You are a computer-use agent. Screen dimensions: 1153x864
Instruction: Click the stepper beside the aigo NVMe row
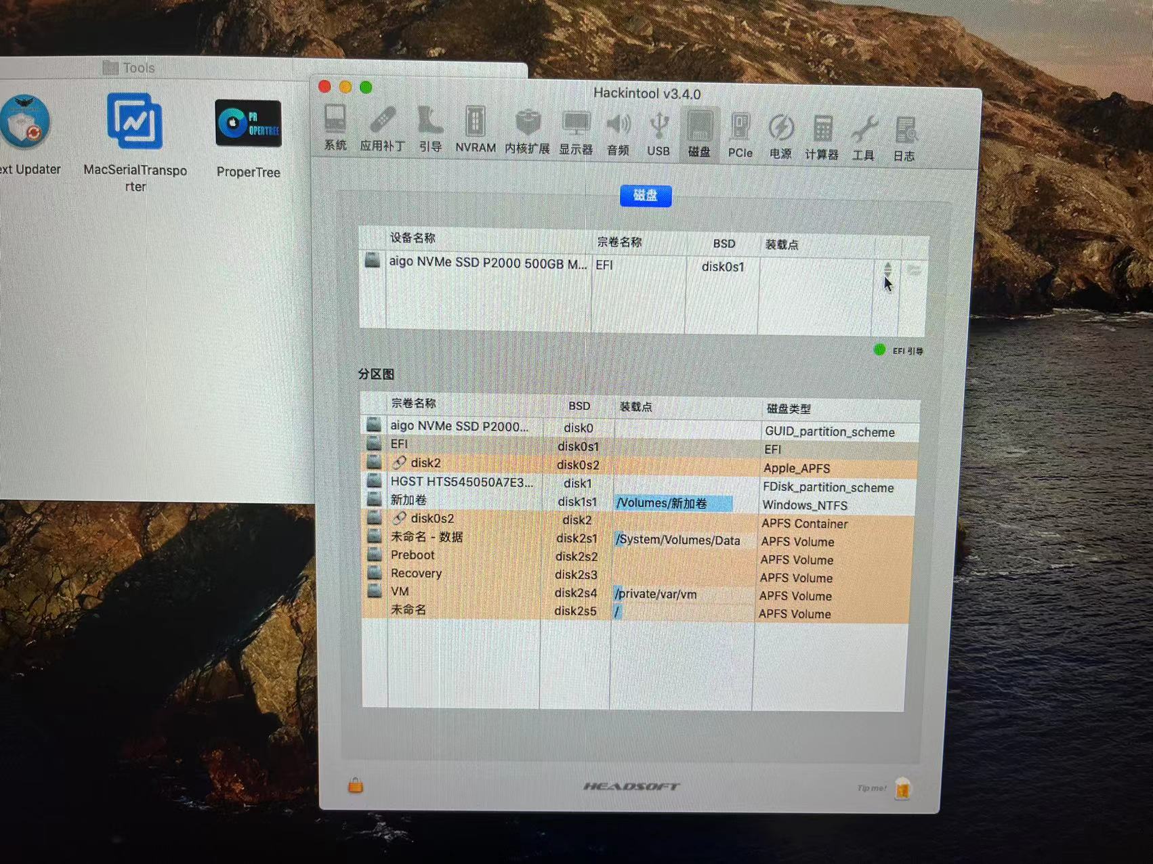[x=887, y=269]
